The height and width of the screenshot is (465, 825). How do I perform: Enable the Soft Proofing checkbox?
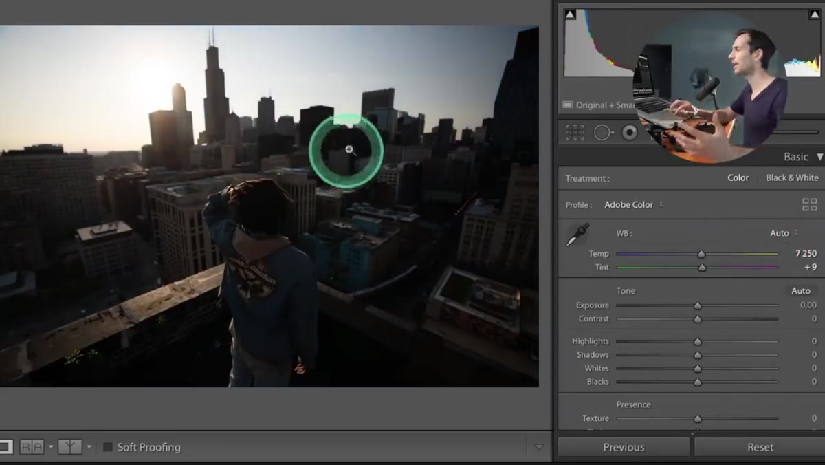[107, 447]
